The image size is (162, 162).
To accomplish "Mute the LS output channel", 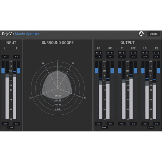I will tap(143, 53).
